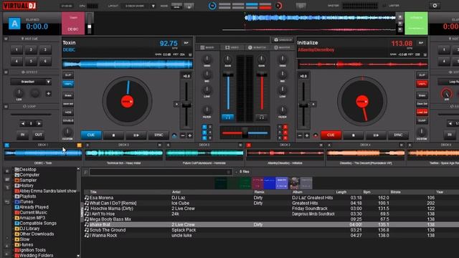Click right deck play/pause button

pos(376,135)
